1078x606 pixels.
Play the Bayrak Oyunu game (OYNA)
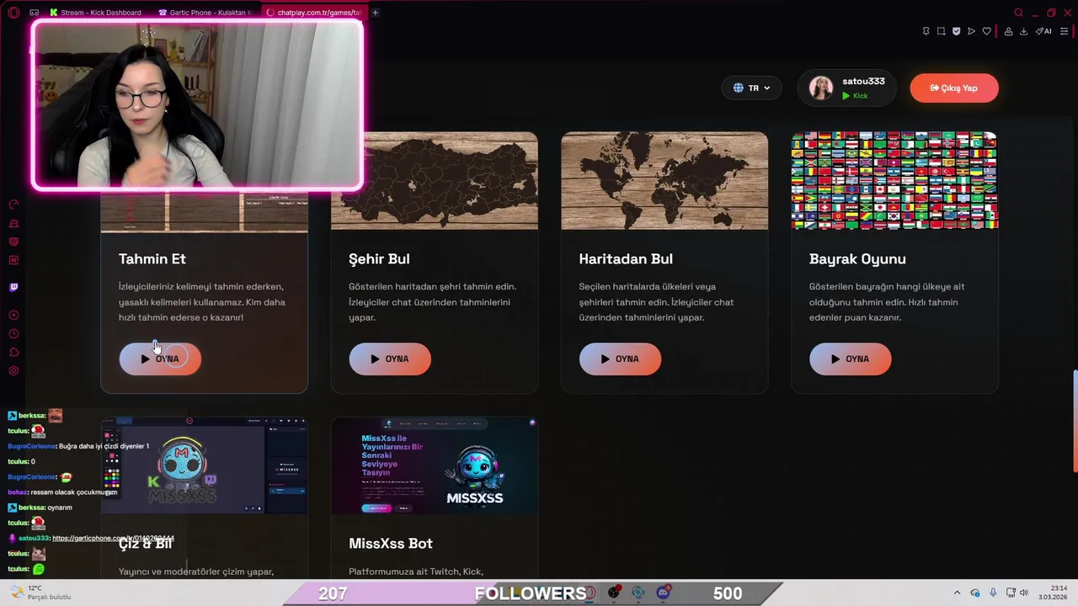coord(850,359)
